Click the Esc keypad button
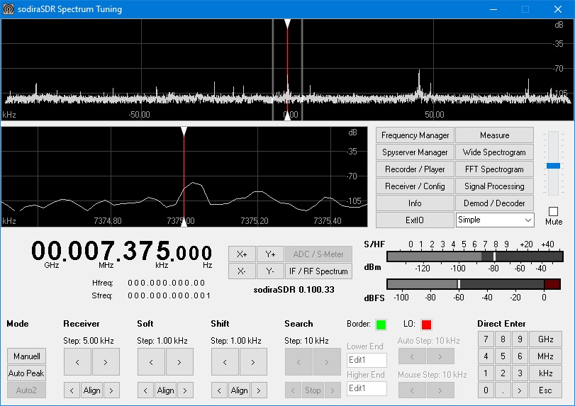 [x=546, y=390]
